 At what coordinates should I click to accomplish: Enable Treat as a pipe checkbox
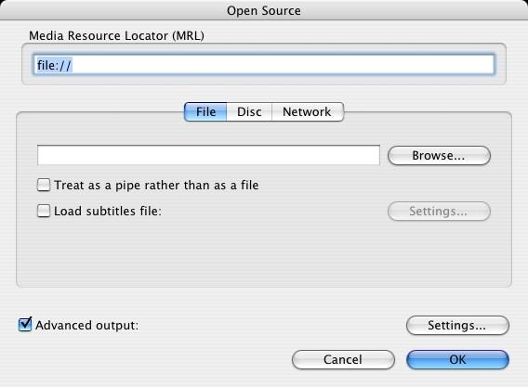[44, 185]
